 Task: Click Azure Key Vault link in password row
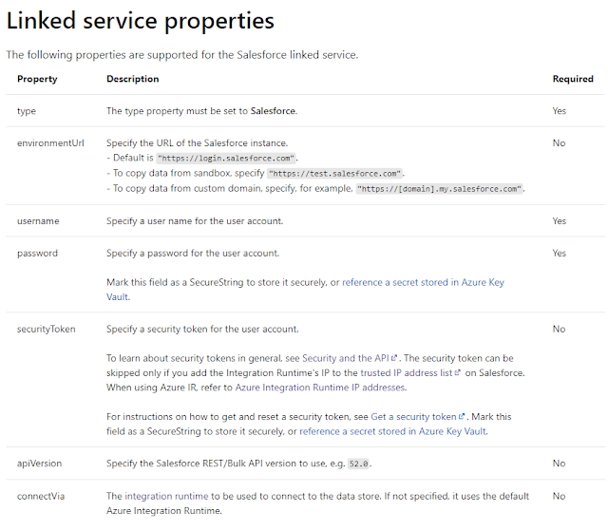423,283
